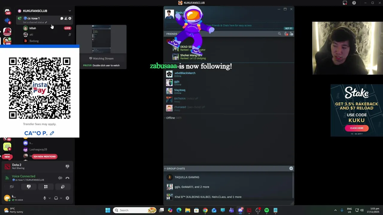Viewport: 383px width, 215px height.
Task: Open Google Chrome from the taskbar
Action: [x=205, y=210]
